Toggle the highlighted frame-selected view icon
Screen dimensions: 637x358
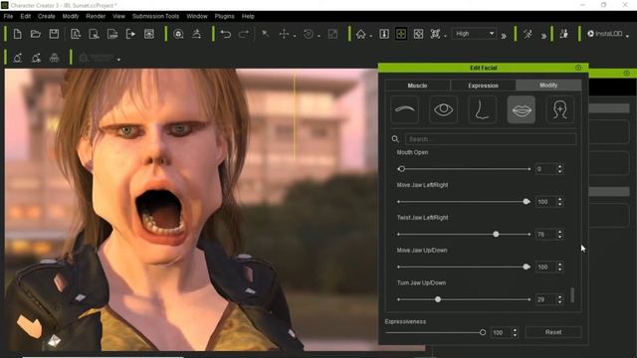(401, 34)
